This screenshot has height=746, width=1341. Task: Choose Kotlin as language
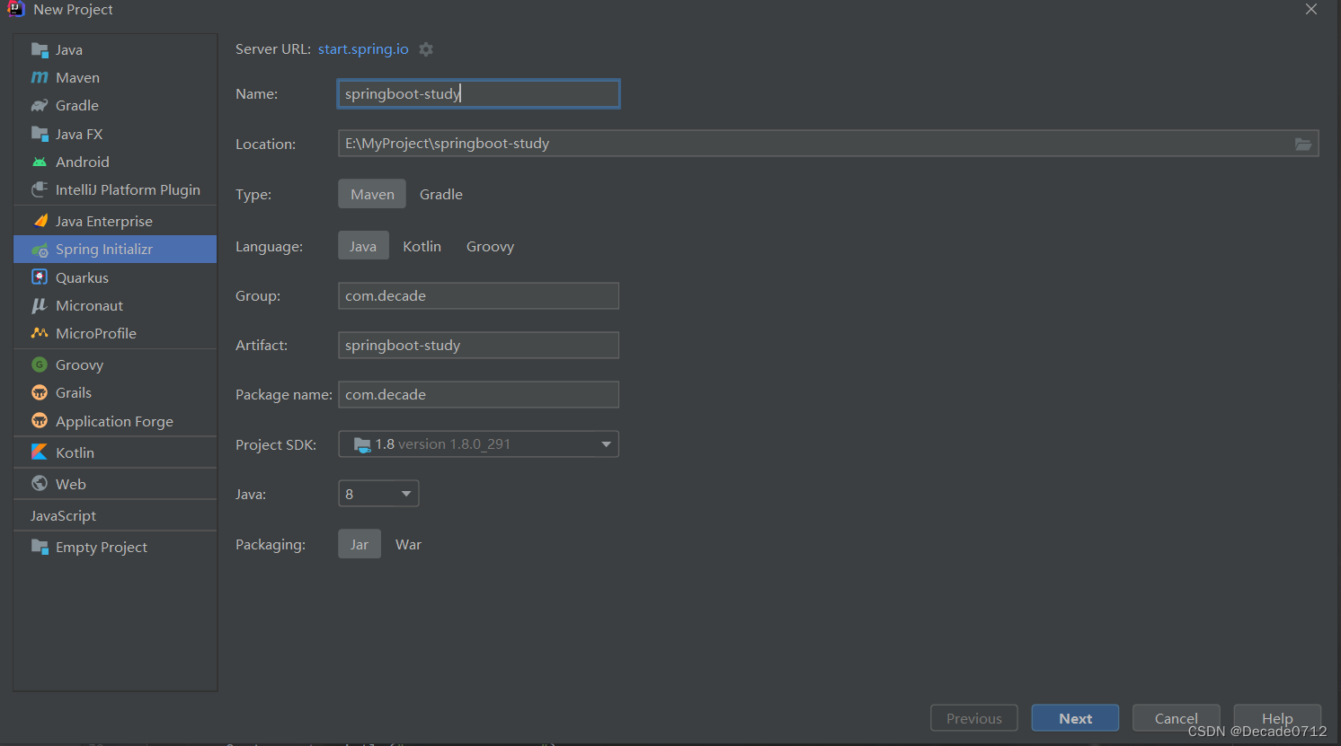(x=422, y=246)
